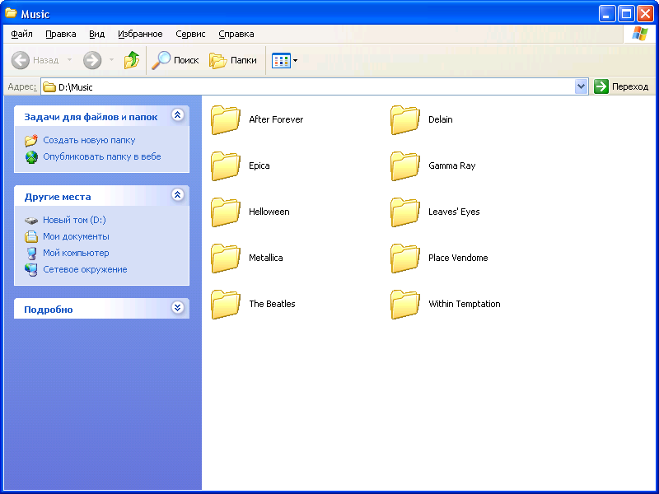Open the address bar dropdown list
The image size is (659, 494).
582,86
